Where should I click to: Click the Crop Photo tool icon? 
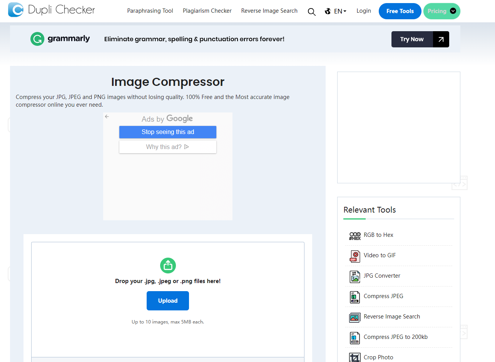point(355,358)
